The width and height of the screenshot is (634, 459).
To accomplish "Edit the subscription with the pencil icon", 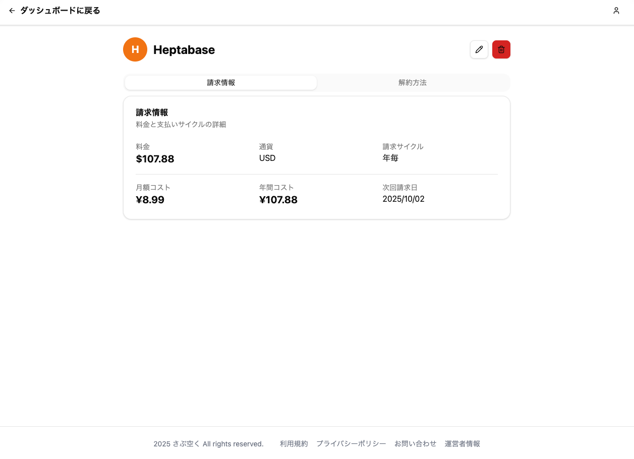I will [x=479, y=49].
